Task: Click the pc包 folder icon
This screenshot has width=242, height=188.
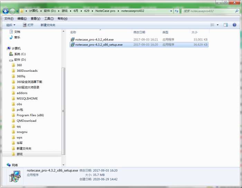Action: [13, 110]
